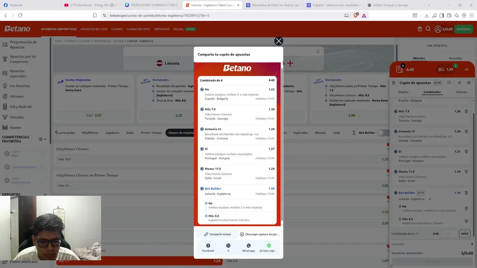Open Misiones in left sidebar
Viewport: 477px width, 268px height.
coord(16,96)
